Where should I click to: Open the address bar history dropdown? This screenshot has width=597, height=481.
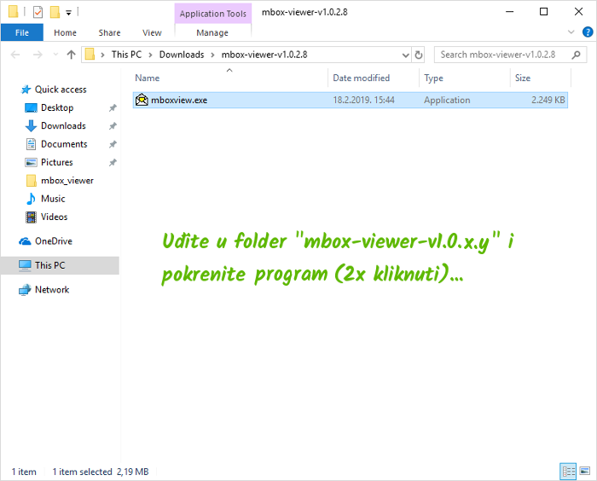coord(404,55)
